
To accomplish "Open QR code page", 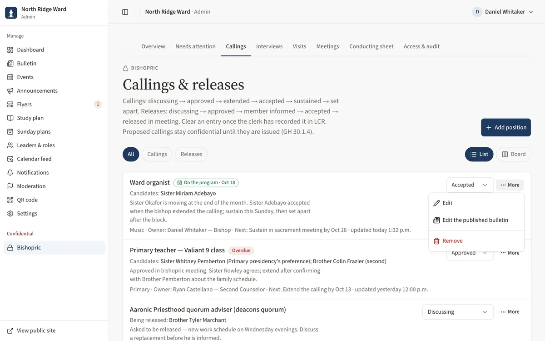I will (x=54, y=200).
